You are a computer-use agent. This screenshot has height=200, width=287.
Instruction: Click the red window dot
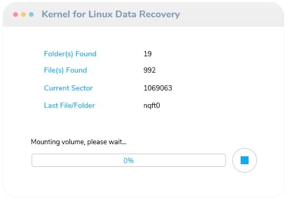coord(16,14)
